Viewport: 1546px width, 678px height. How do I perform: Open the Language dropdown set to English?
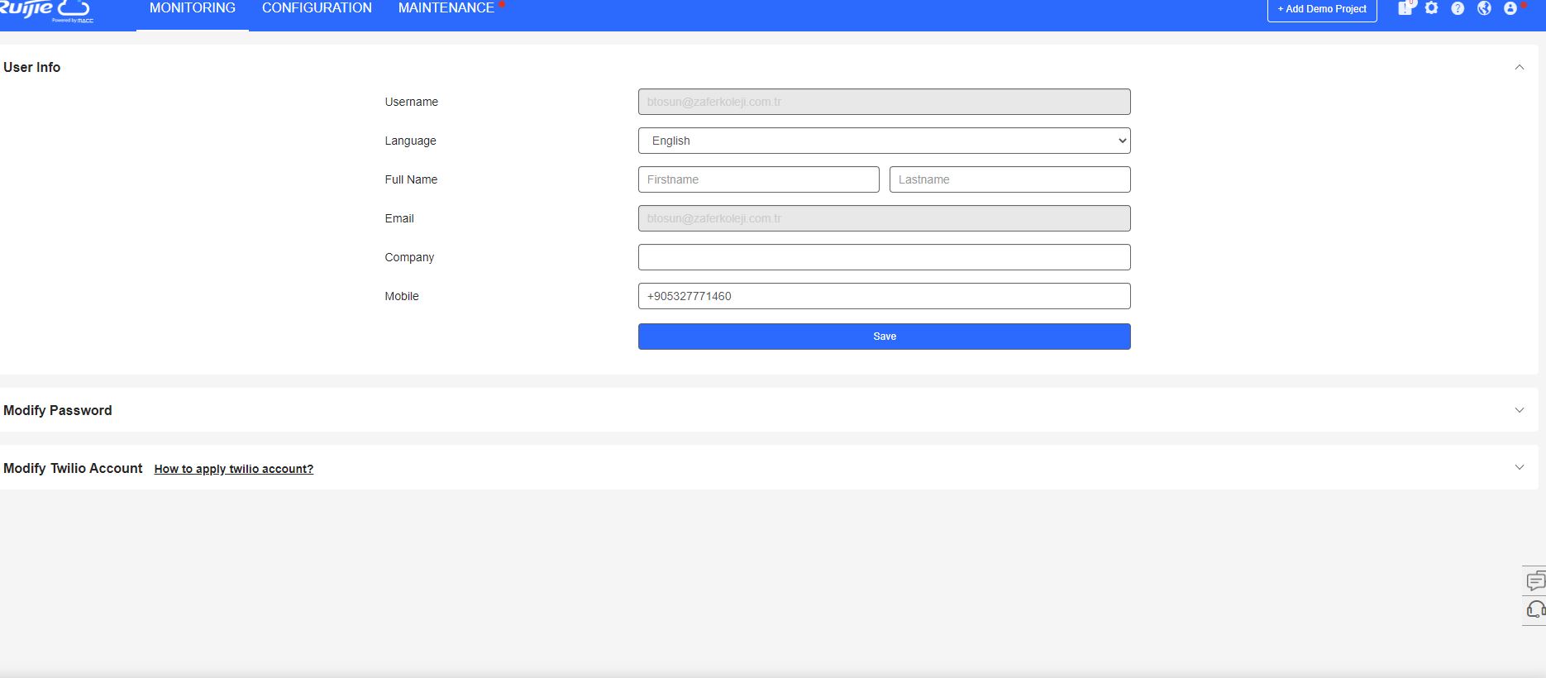point(884,141)
